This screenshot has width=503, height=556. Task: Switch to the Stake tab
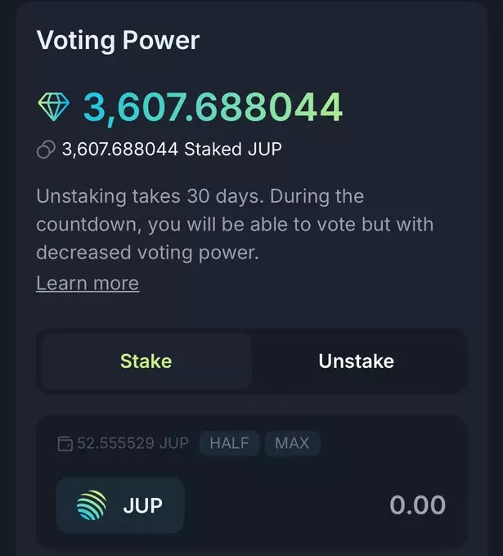(x=146, y=361)
